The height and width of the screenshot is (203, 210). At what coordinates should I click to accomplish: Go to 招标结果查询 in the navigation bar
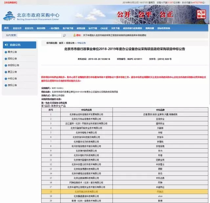pyautogui.click(x=163, y=28)
